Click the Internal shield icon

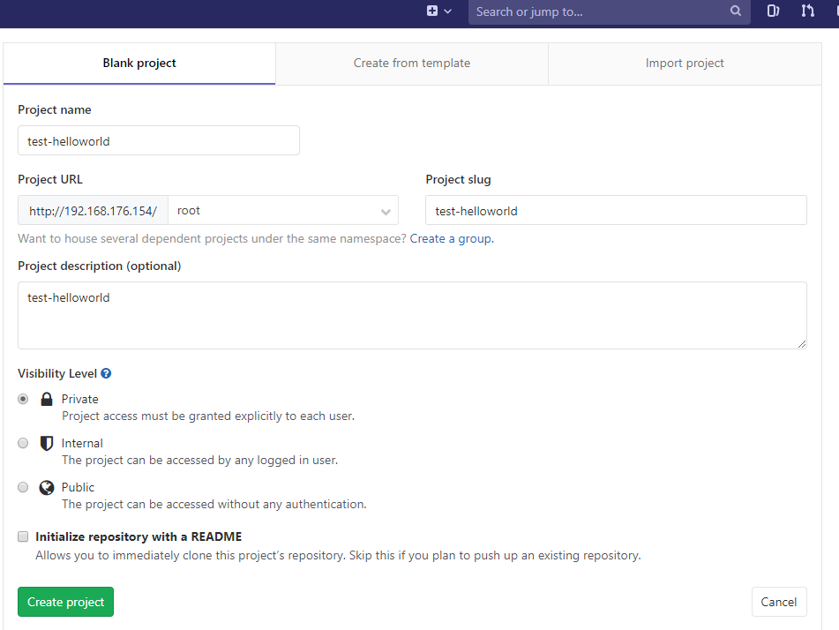[x=47, y=443]
